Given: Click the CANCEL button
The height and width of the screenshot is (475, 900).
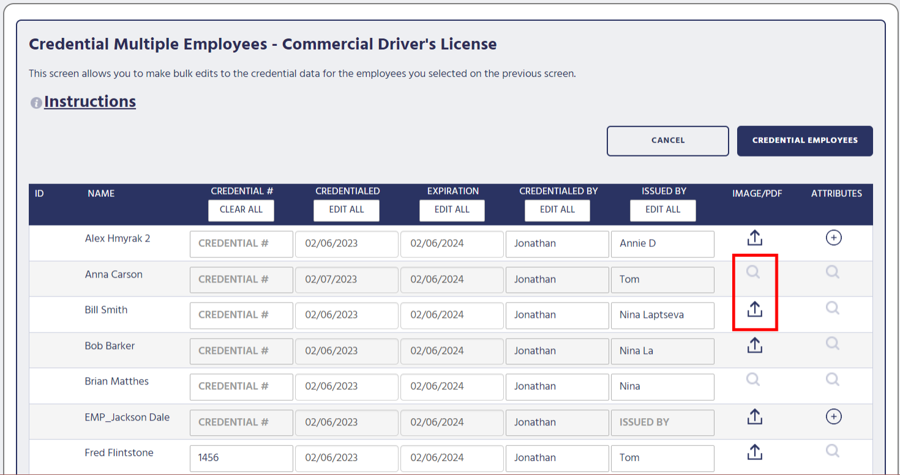Looking at the screenshot, I should click(x=667, y=141).
